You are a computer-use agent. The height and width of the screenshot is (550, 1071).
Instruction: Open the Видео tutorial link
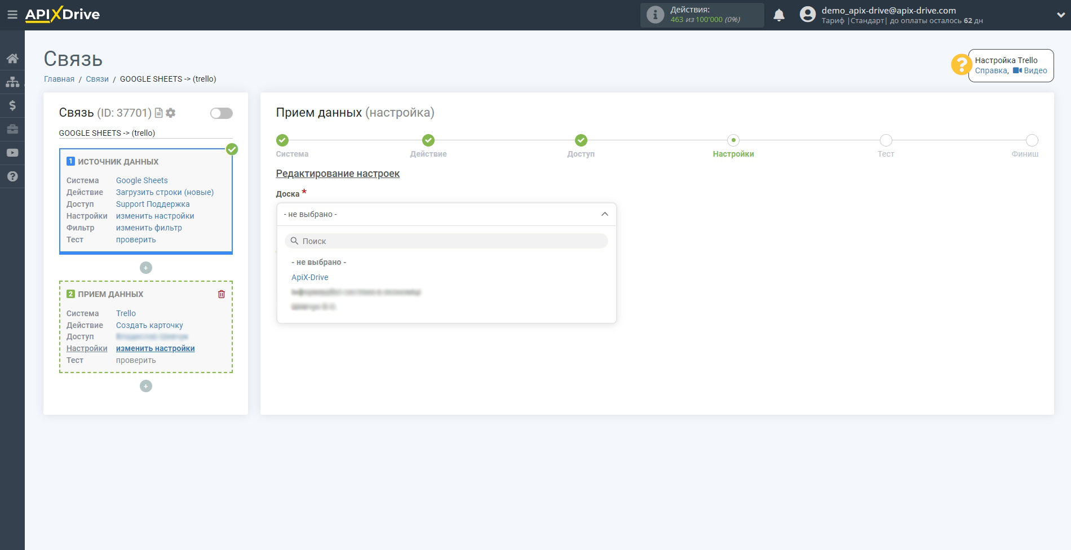coord(1030,70)
